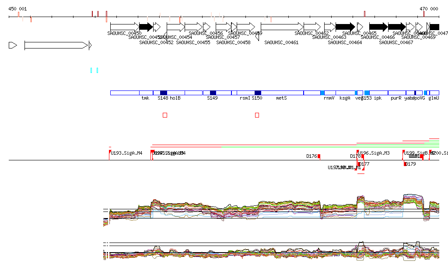Select the ipk segment in blue track
This screenshot has width=448, height=267.
(x=378, y=93)
